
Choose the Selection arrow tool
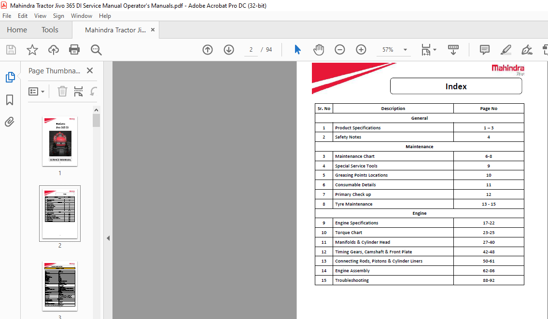coord(297,50)
